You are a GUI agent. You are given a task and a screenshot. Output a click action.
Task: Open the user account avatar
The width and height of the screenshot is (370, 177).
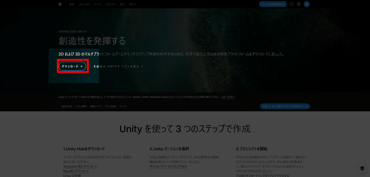(x=306, y=4)
